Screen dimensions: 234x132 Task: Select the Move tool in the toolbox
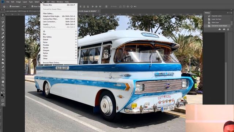tap(3, 15)
